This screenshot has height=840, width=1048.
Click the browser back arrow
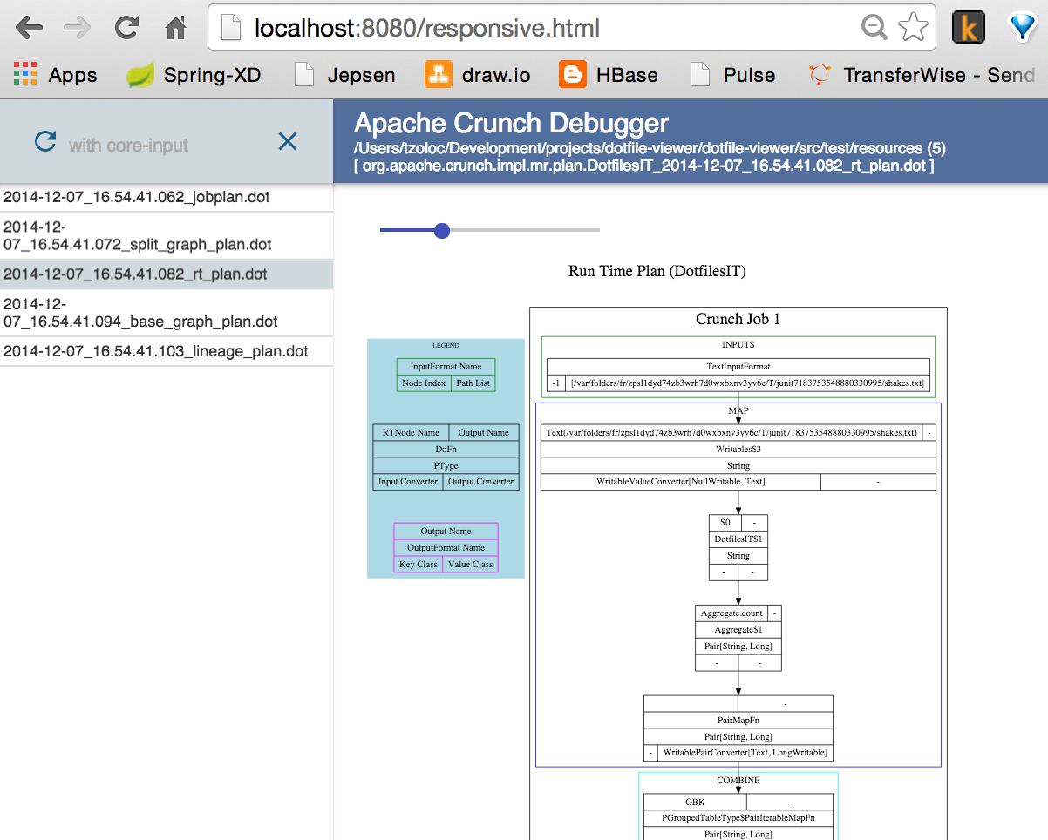pos(29,28)
